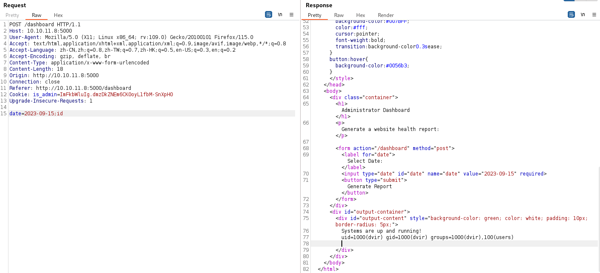Click the 'Origin: http://10.10.11.8:5000' line
Screen dimensions: 600x273
tap(54, 75)
